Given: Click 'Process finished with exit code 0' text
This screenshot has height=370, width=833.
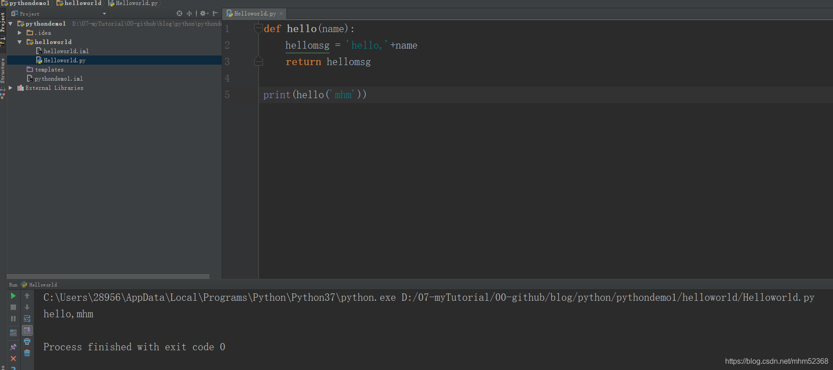Looking at the screenshot, I should click(x=134, y=347).
